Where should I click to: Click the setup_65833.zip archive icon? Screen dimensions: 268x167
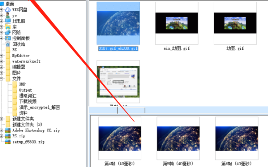tap(8, 142)
